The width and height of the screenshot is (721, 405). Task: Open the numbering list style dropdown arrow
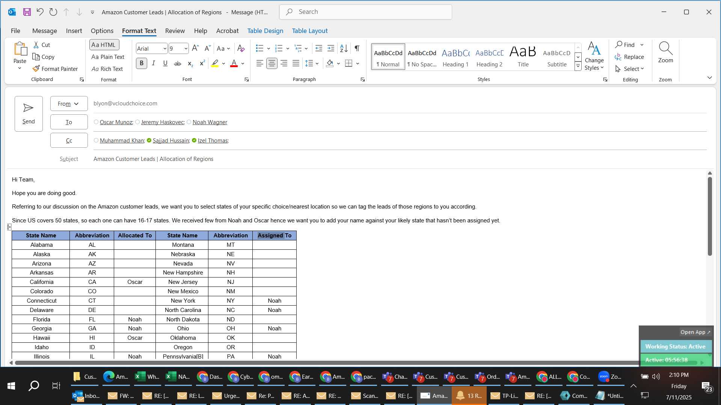288,48
